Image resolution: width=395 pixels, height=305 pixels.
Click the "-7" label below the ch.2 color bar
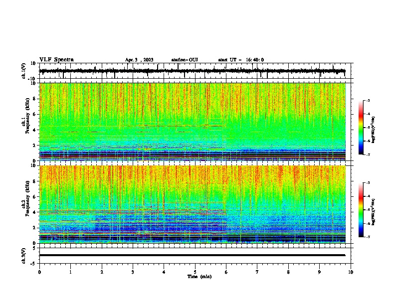tap(368, 237)
